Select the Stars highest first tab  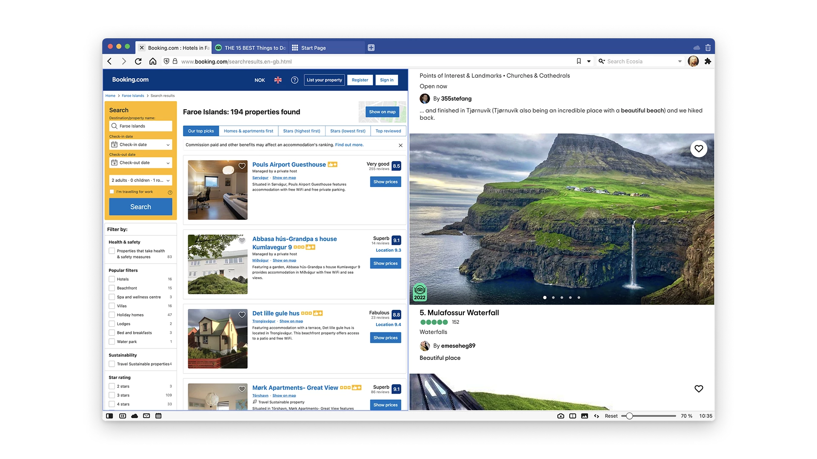click(x=302, y=130)
